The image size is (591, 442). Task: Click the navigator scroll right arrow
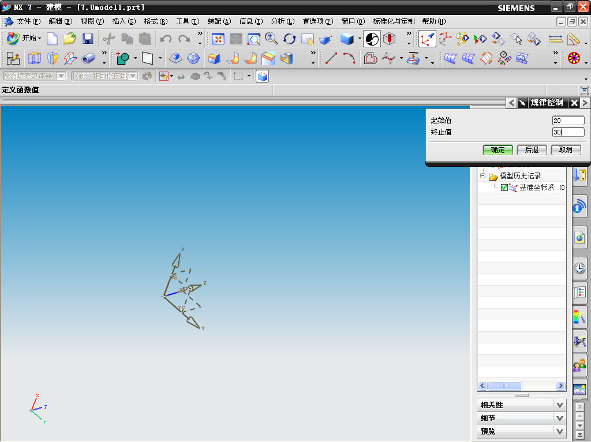pyautogui.click(x=560, y=386)
